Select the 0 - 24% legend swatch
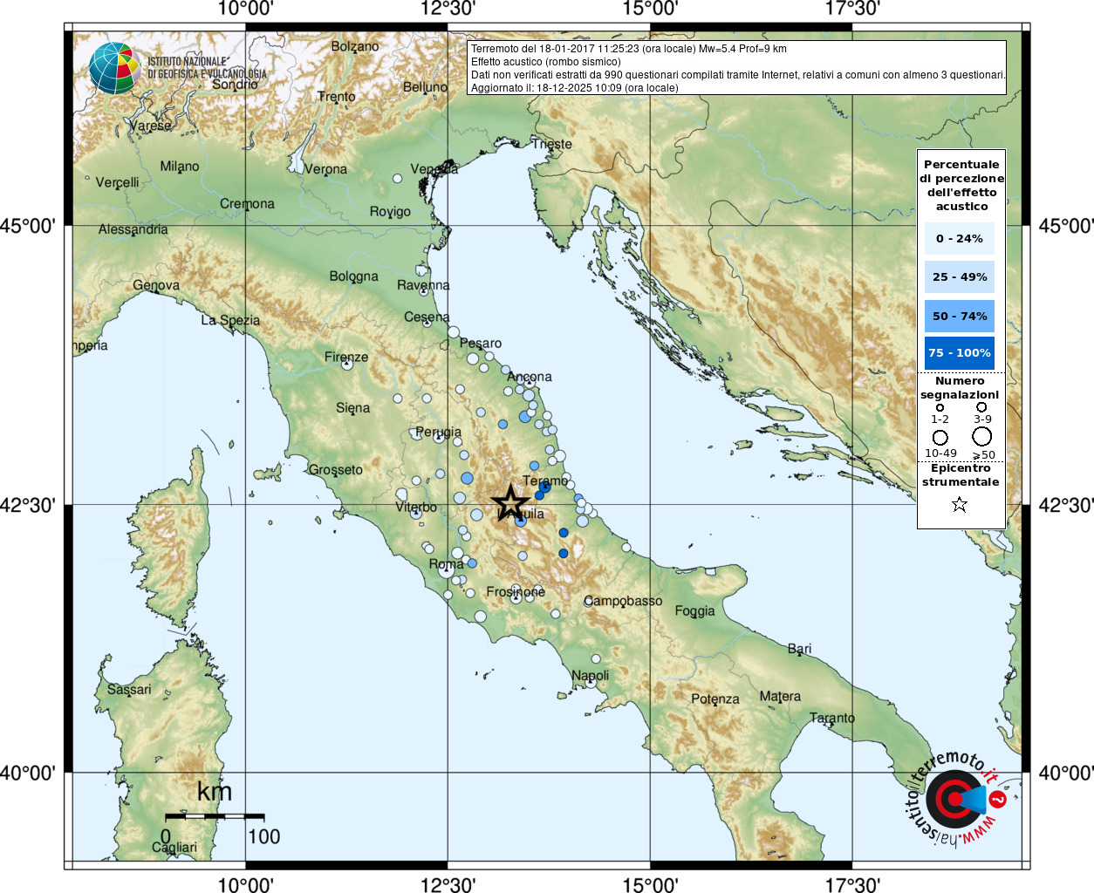 960,238
